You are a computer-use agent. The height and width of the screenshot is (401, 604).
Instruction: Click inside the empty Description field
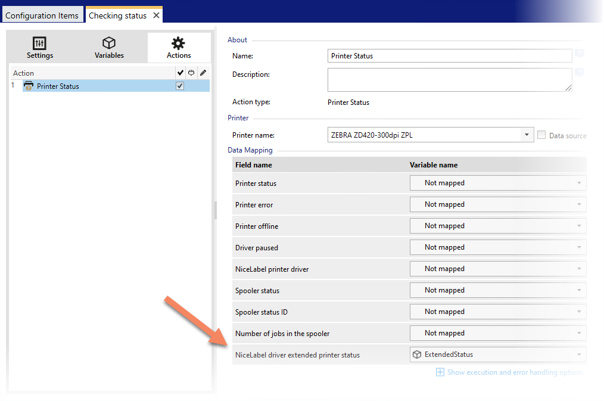tap(449, 79)
